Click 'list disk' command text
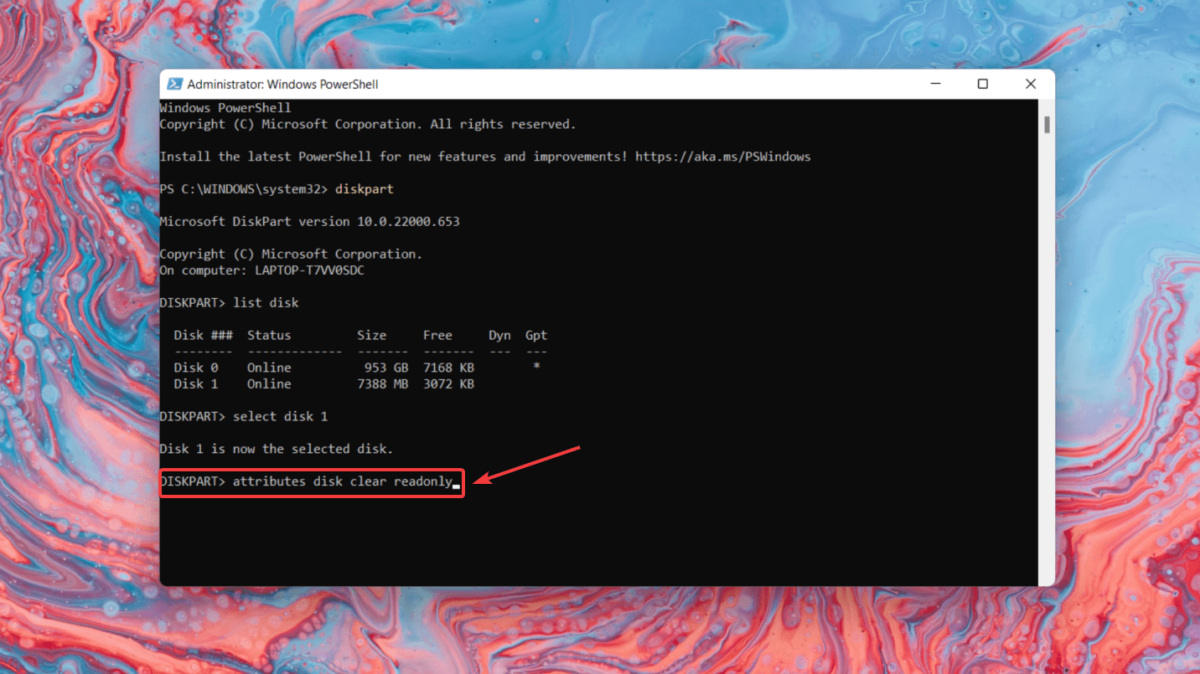 [266, 302]
